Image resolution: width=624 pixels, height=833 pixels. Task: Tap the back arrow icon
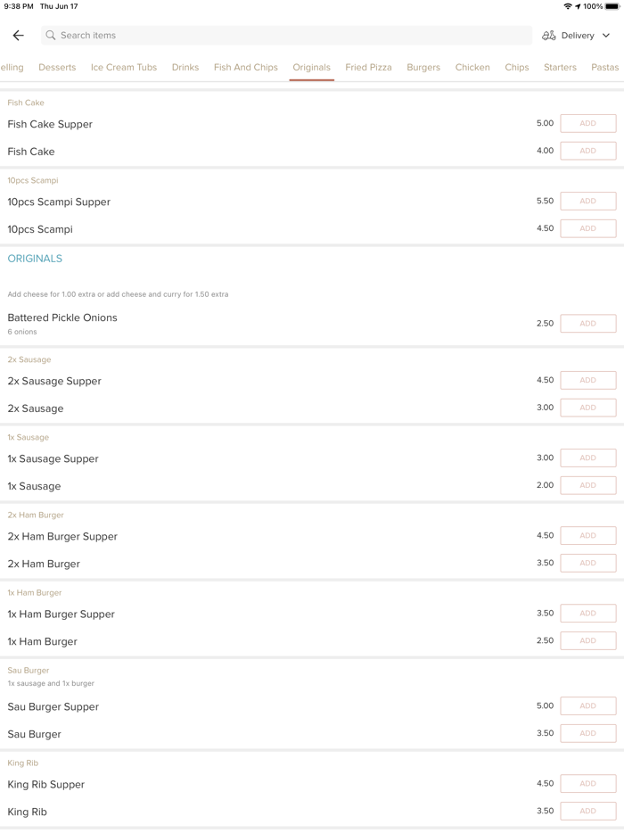click(x=19, y=36)
